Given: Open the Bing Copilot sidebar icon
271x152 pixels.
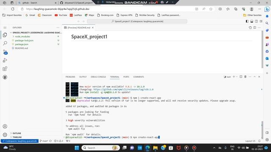Looking at the screenshot, I should point(267,9).
